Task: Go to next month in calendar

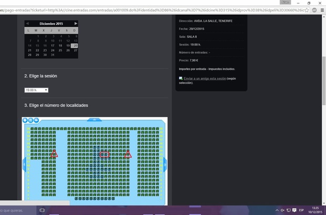Action: (76, 24)
